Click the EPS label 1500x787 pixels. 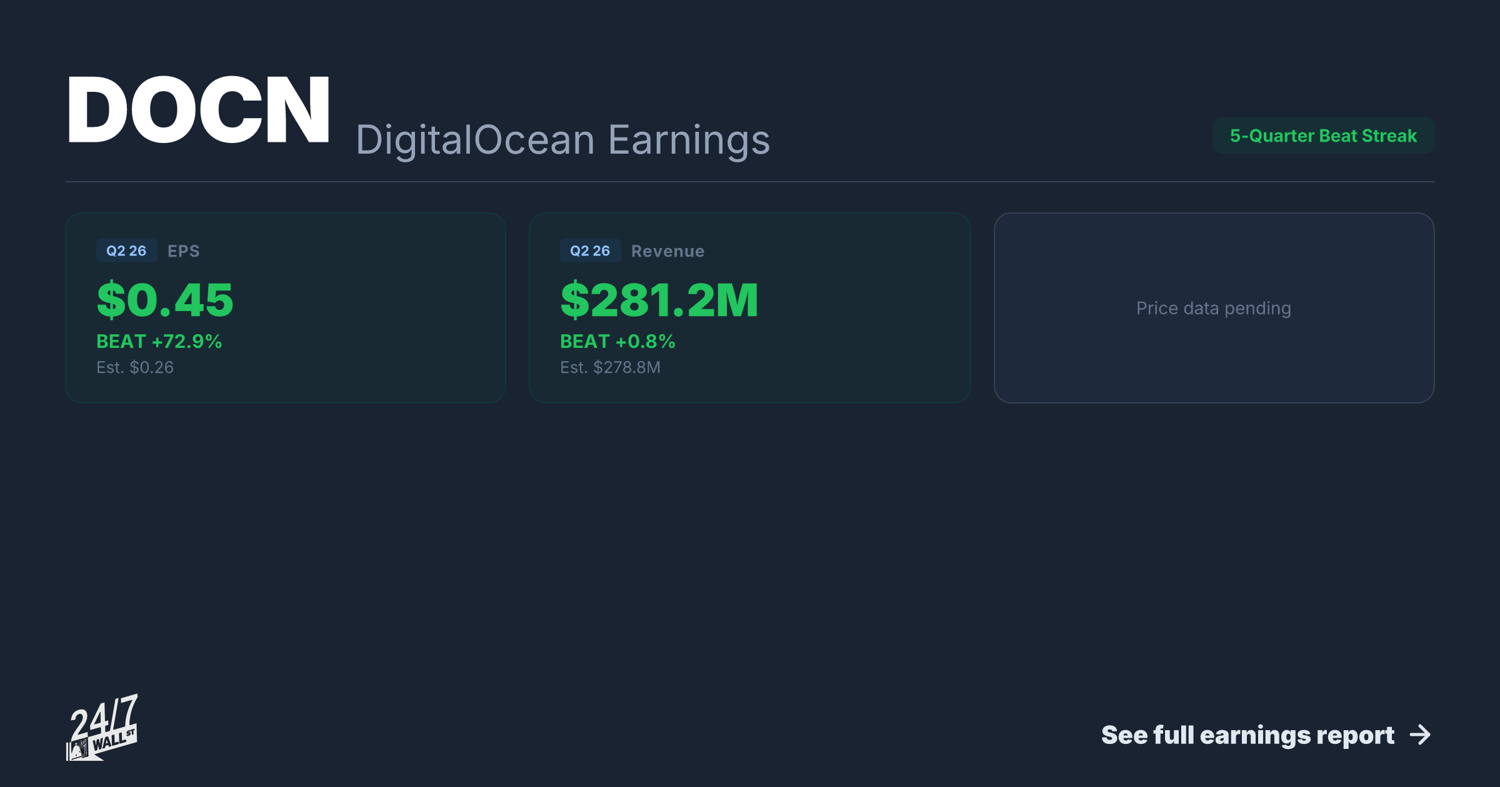click(184, 251)
